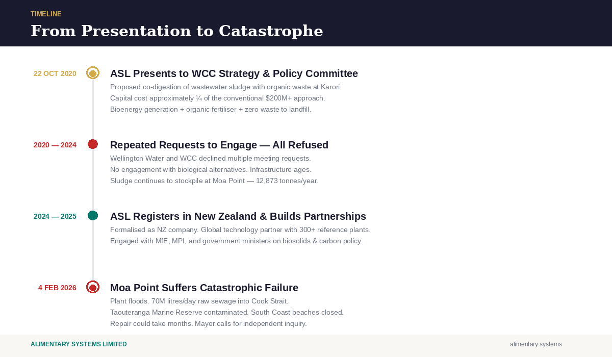Click the "2024 — 2025" date label

point(55,216)
